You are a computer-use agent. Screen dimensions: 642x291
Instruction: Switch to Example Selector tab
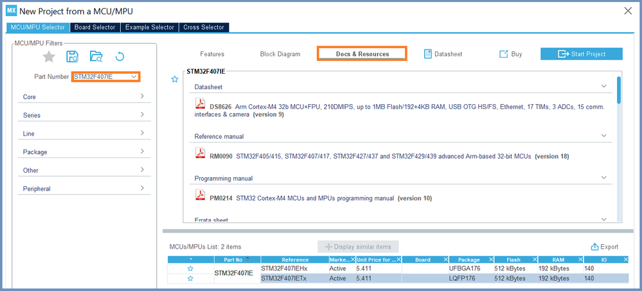tap(150, 28)
